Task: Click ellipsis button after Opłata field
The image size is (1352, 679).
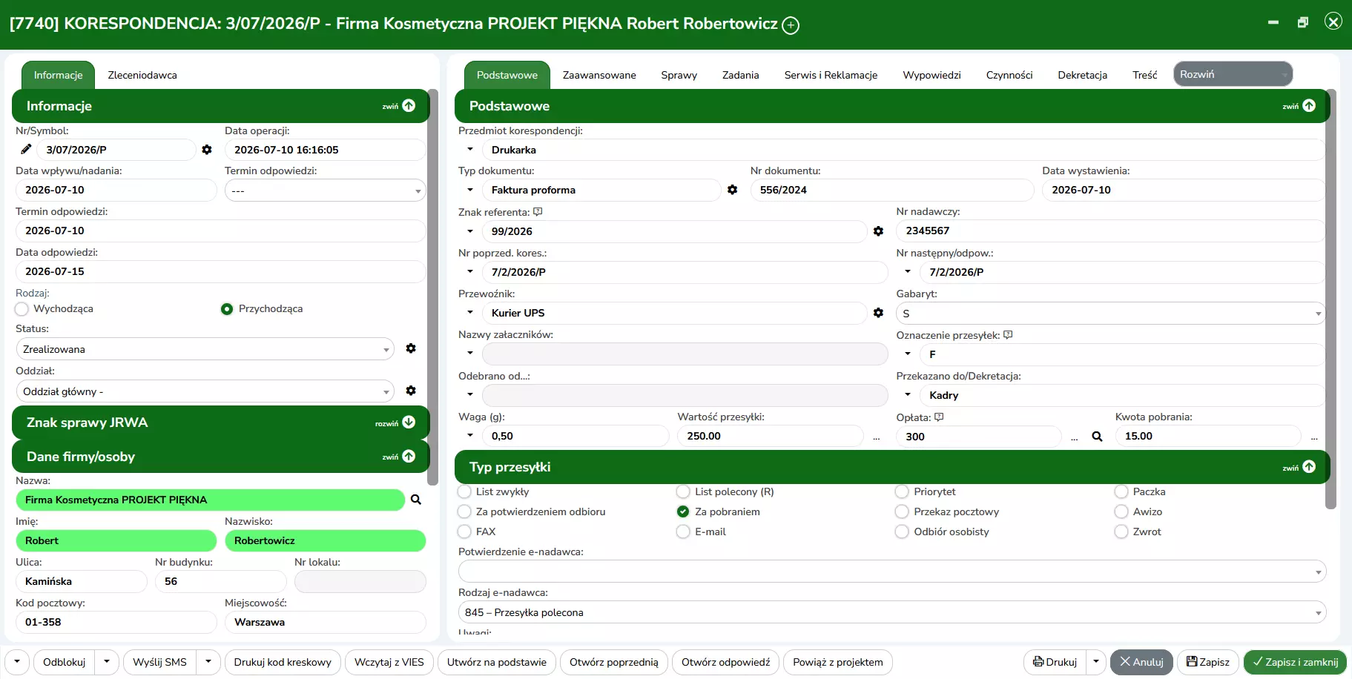Action: (1074, 438)
